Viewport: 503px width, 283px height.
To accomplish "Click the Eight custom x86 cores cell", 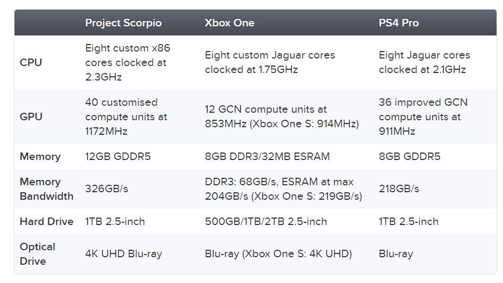I will (128, 62).
